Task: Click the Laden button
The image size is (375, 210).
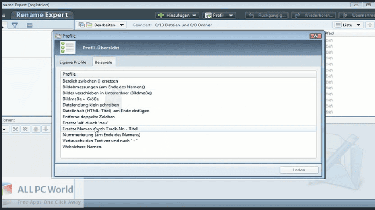Action: click(299, 170)
